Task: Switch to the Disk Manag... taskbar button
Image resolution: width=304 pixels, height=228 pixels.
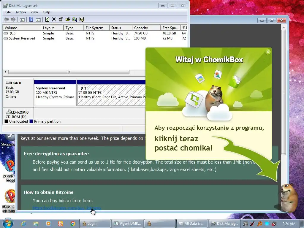Action: tap(224, 224)
